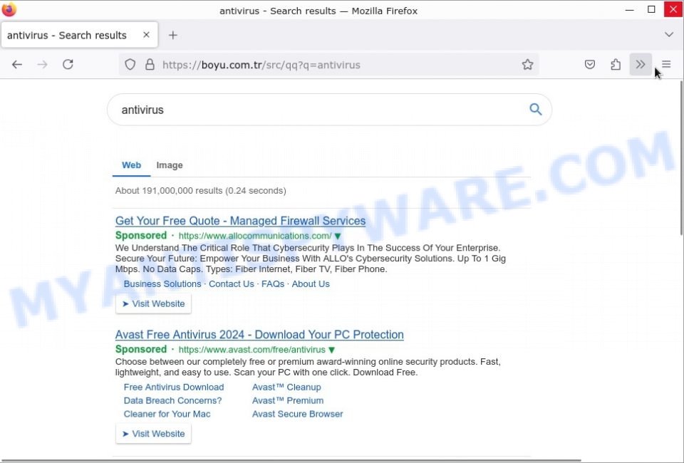Click the About 191,000,000 results text
The image size is (684, 463).
201,190
